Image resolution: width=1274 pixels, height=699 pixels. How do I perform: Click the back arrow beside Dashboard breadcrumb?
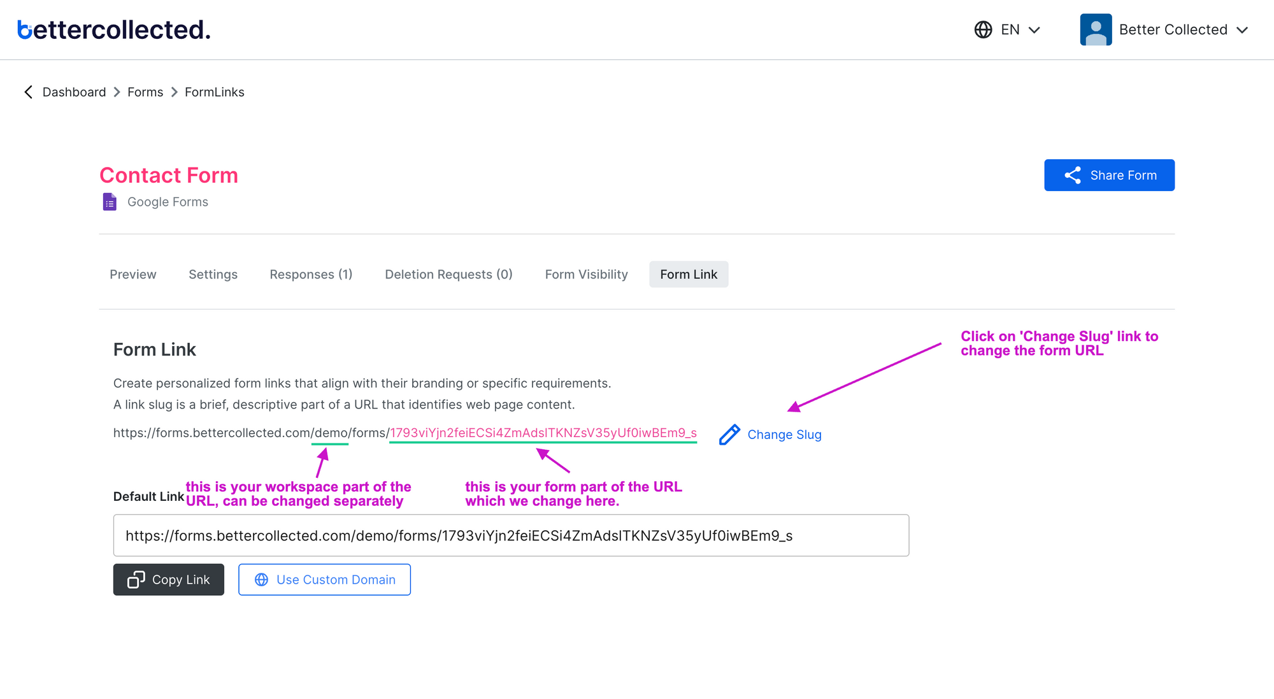29,92
